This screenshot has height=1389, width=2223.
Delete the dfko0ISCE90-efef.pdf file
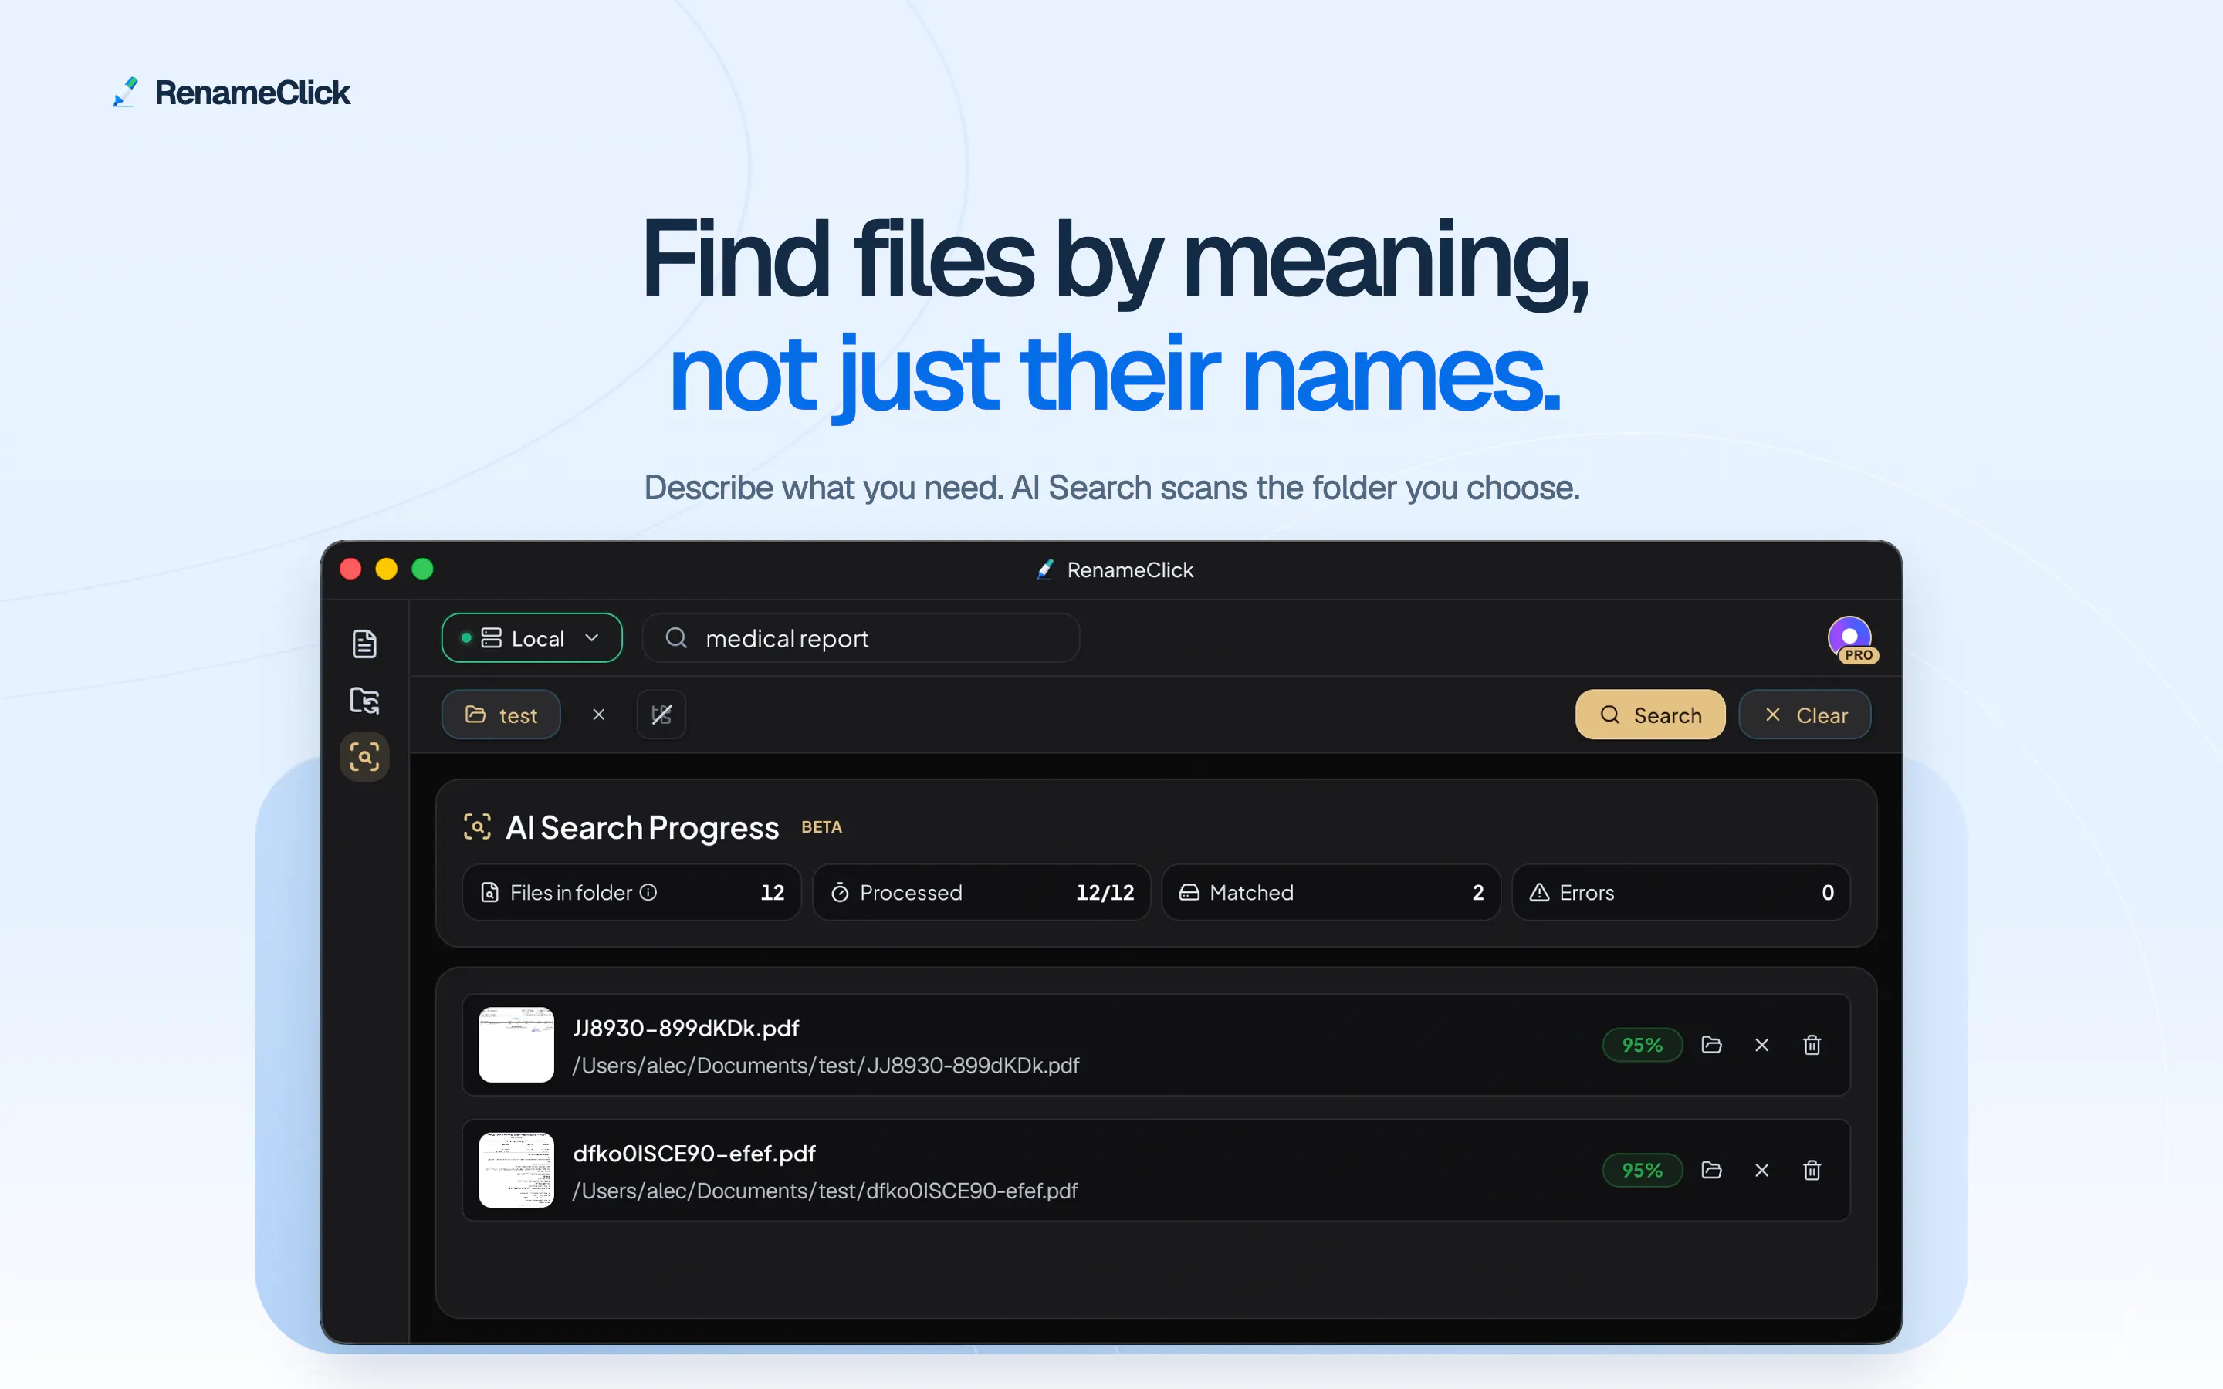1812,1169
